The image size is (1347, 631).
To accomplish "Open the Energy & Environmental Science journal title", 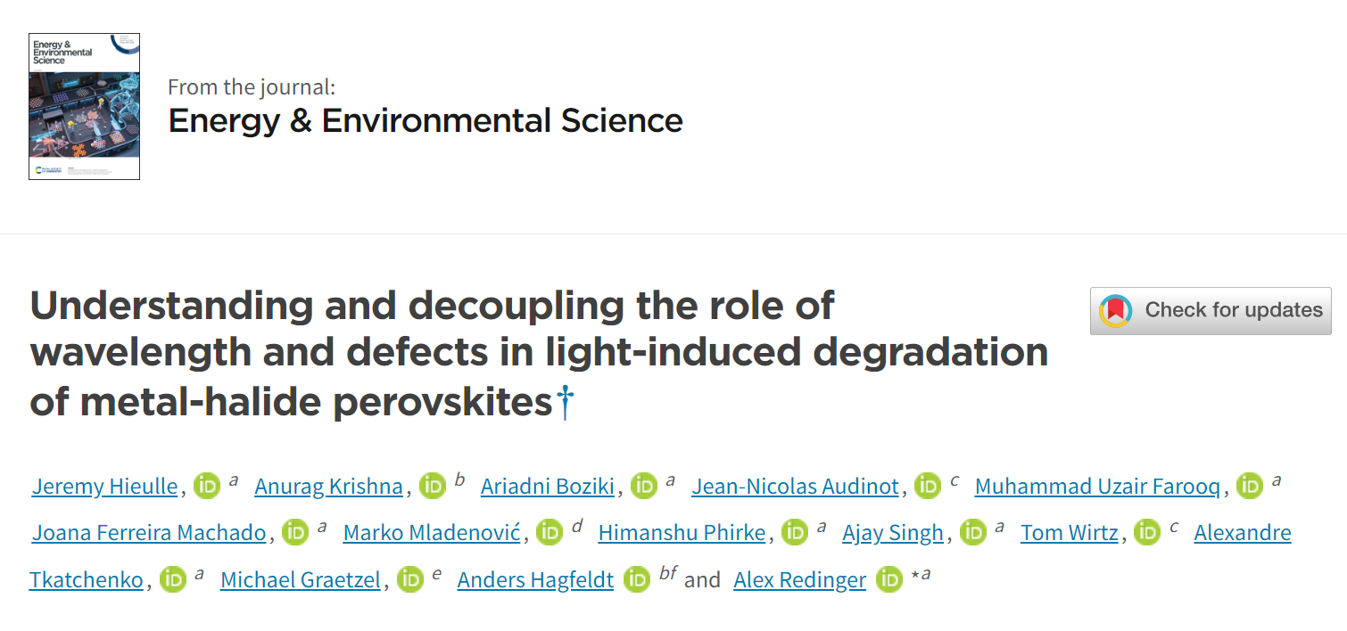I will tap(426, 120).
